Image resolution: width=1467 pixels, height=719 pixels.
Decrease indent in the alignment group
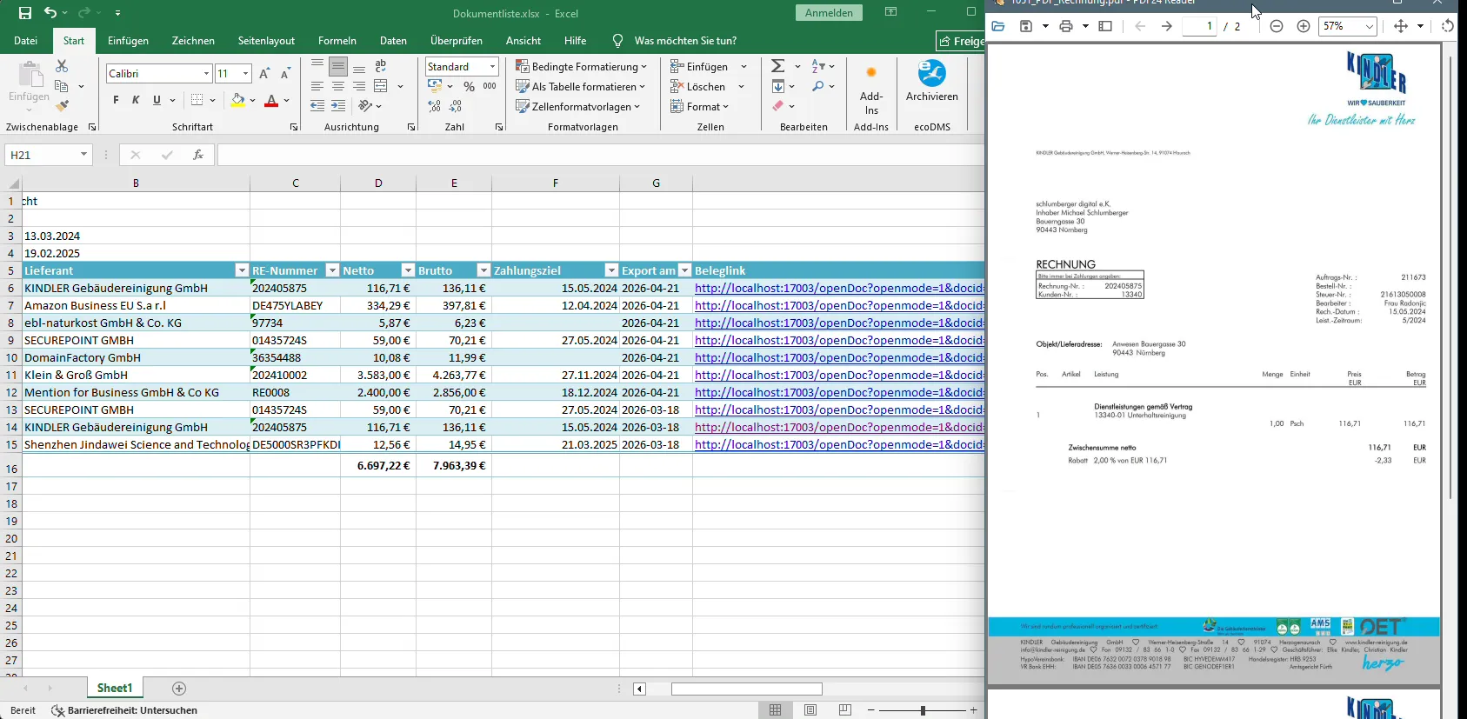coord(317,106)
